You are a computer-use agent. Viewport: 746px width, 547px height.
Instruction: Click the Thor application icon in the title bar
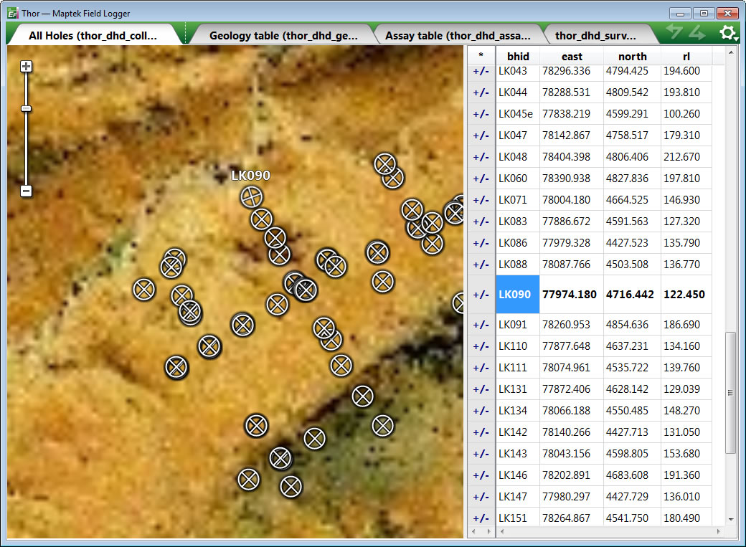(12, 13)
